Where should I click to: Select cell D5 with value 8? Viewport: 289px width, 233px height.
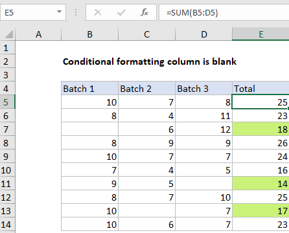tap(204, 102)
